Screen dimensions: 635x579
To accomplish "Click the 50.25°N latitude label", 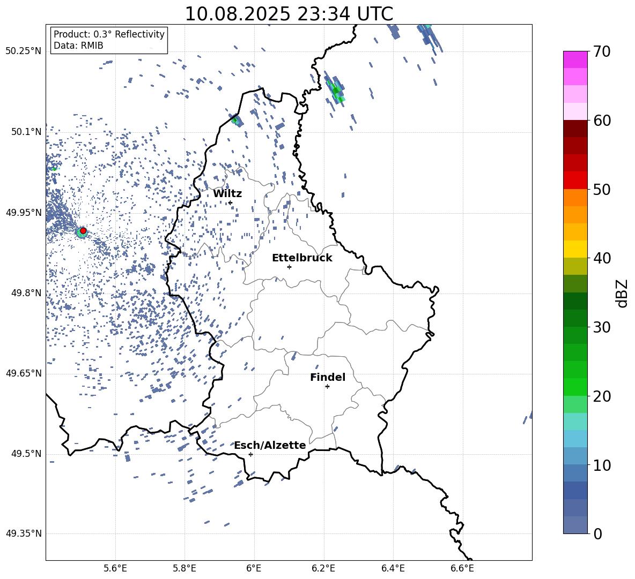I will 24,51.
